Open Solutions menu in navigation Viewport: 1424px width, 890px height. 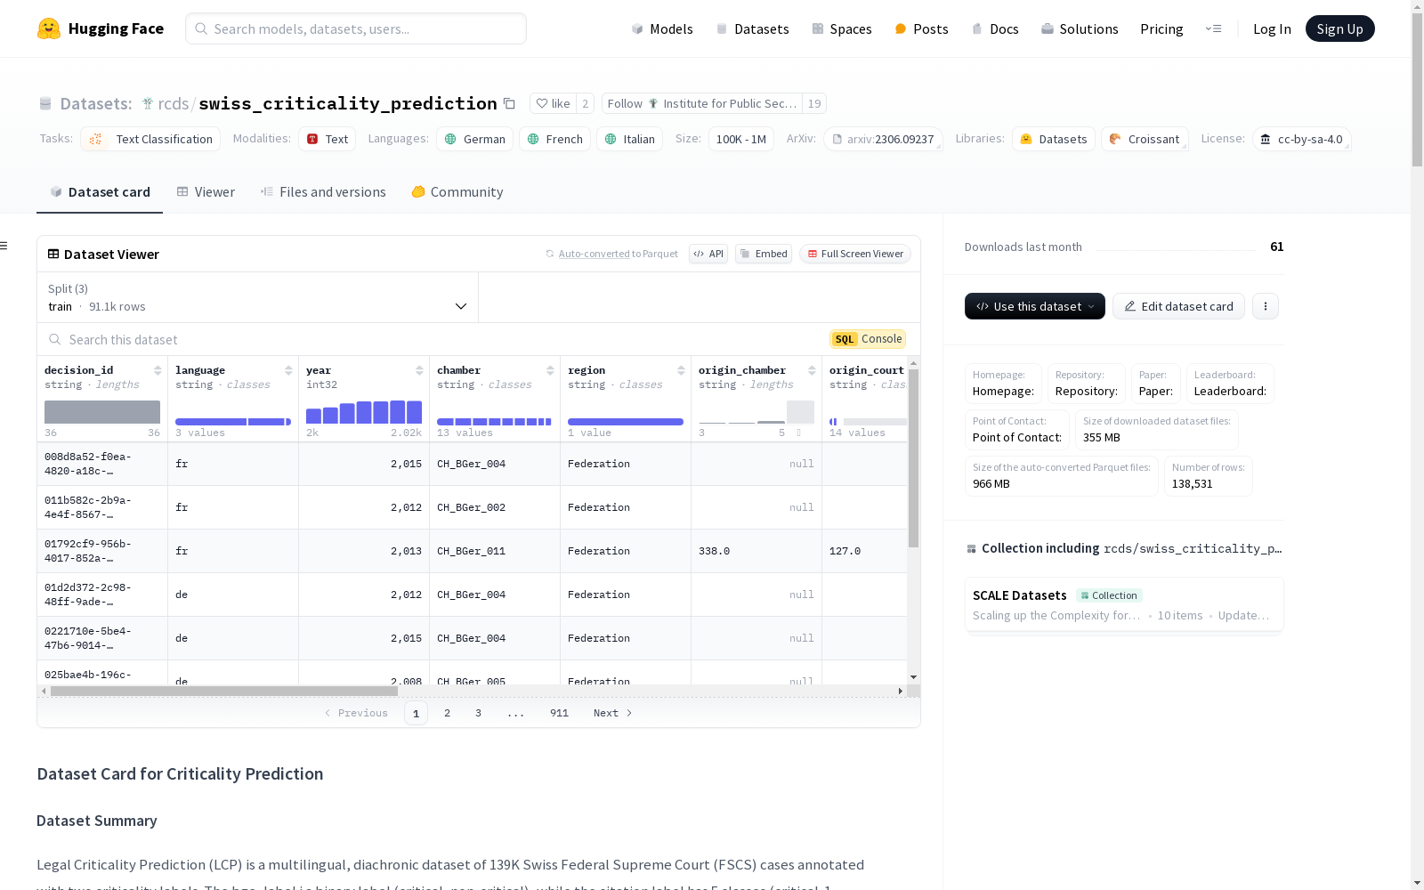[1080, 28]
